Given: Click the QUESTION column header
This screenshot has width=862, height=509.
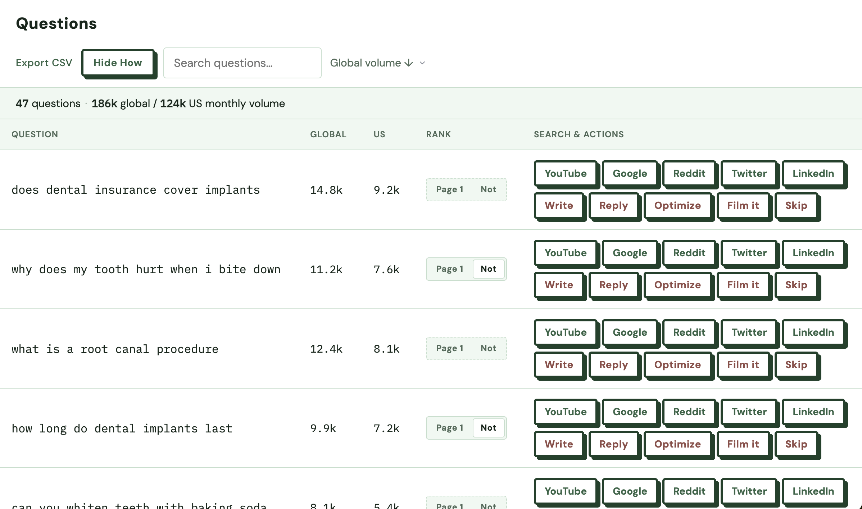Looking at the screenshot, I should [35, 134].
